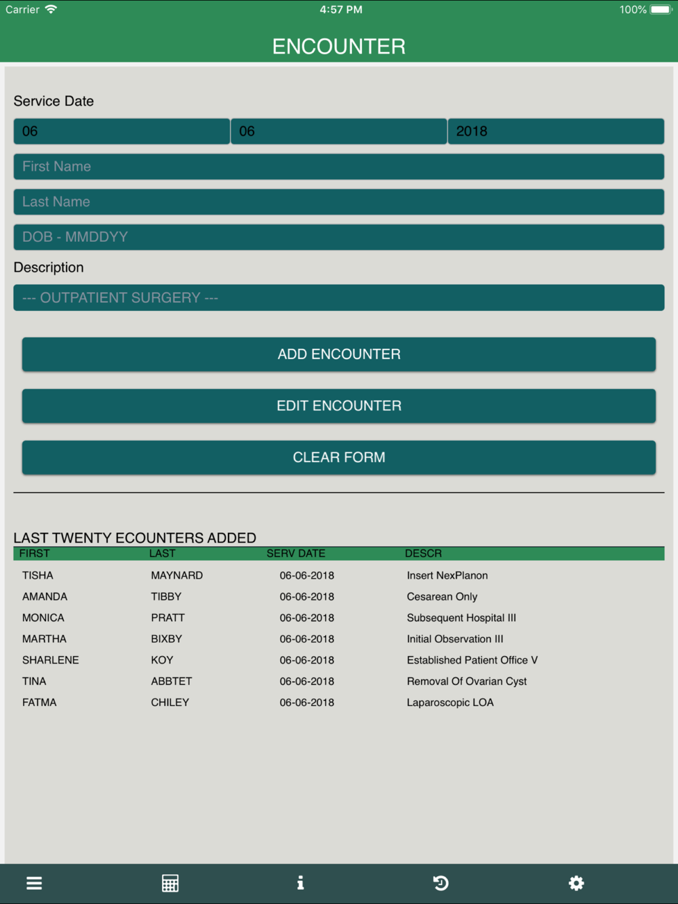
Task: Select the DESCR column header
Action: (x=423, y=554)
